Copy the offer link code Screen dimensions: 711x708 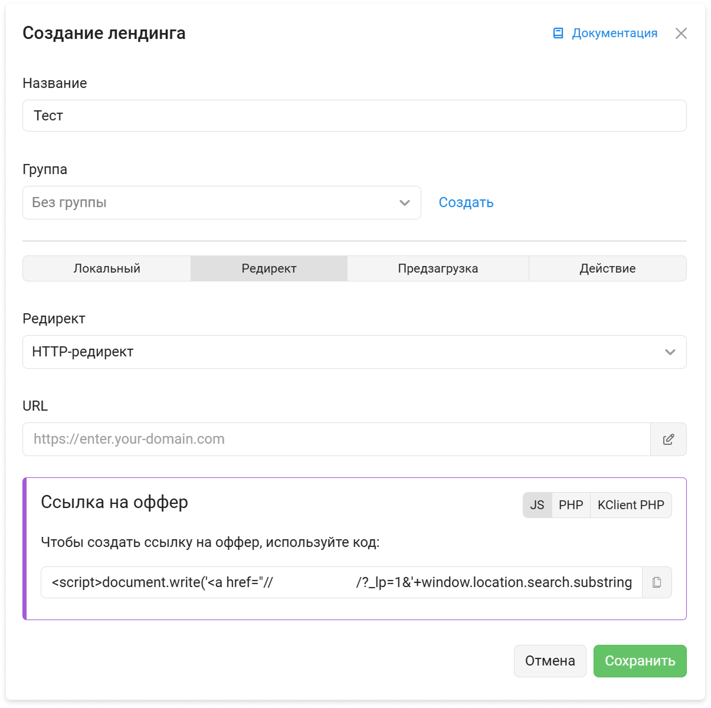(657, 582)
